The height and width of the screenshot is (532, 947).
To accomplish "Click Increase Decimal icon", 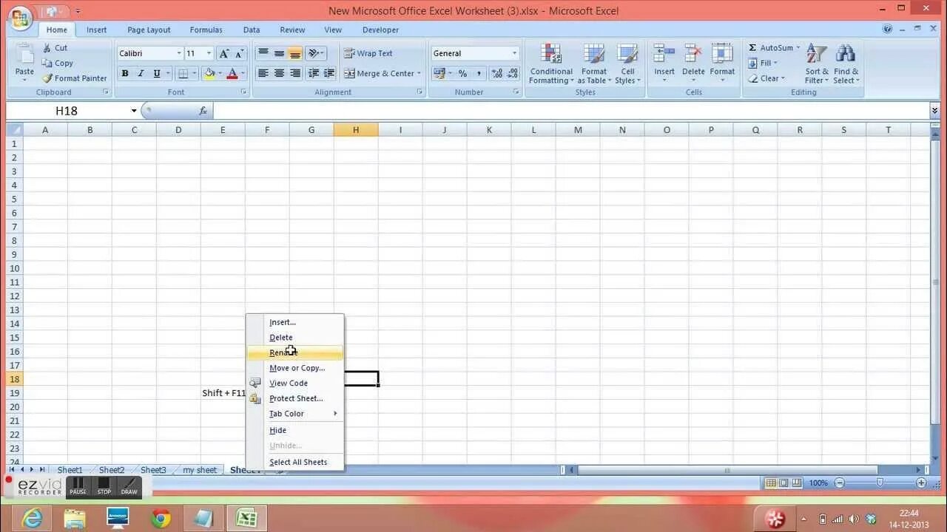I will tap(496, 73).
